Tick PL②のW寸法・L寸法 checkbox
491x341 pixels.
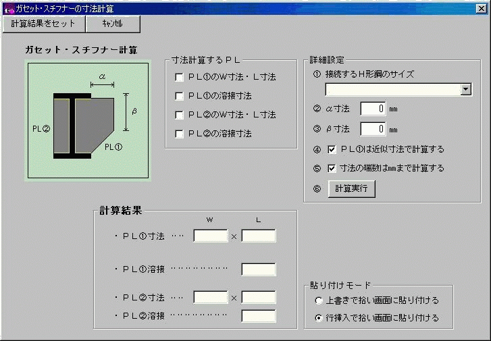(179, 115)
